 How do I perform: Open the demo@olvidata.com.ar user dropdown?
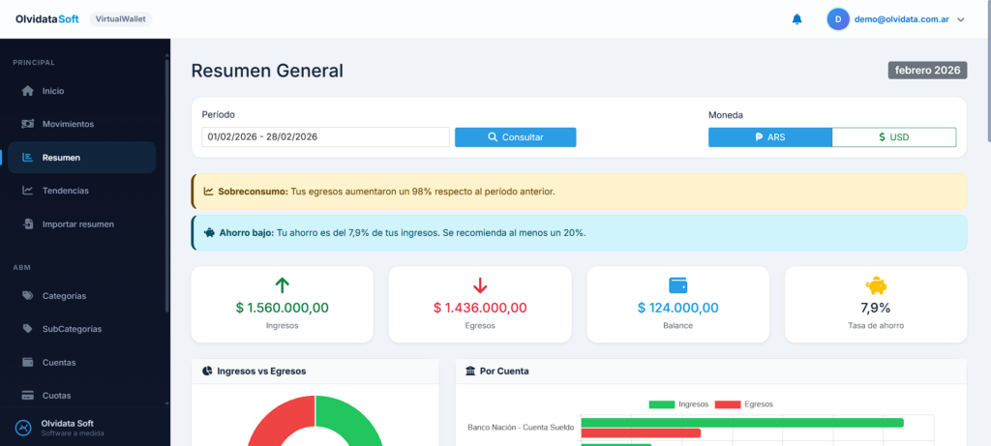point(896,19)
